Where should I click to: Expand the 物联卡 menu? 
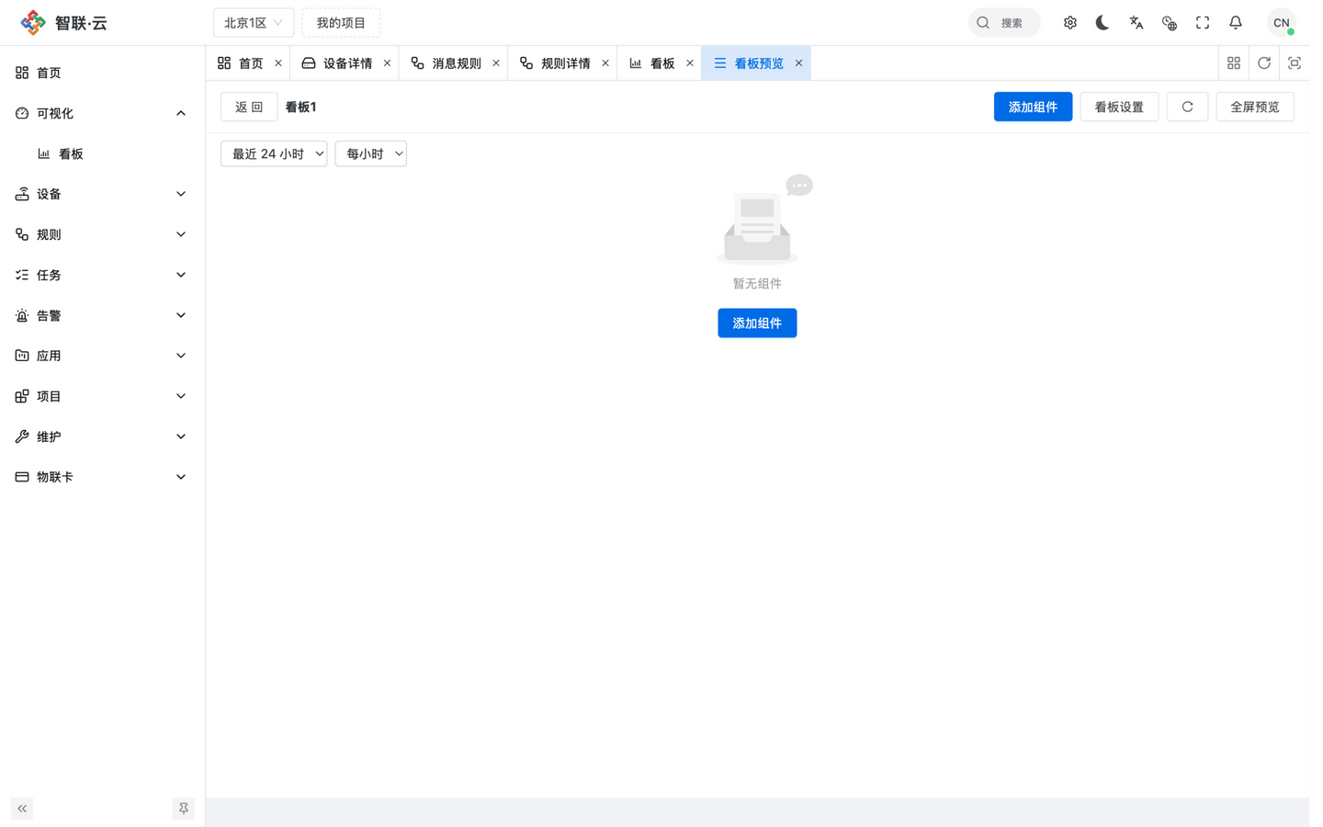point(102,477)
